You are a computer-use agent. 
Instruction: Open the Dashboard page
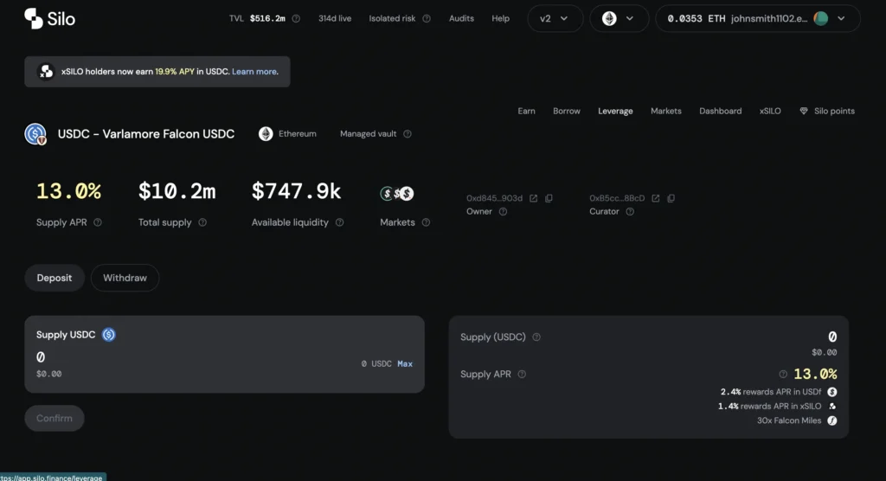coord(721,112)
